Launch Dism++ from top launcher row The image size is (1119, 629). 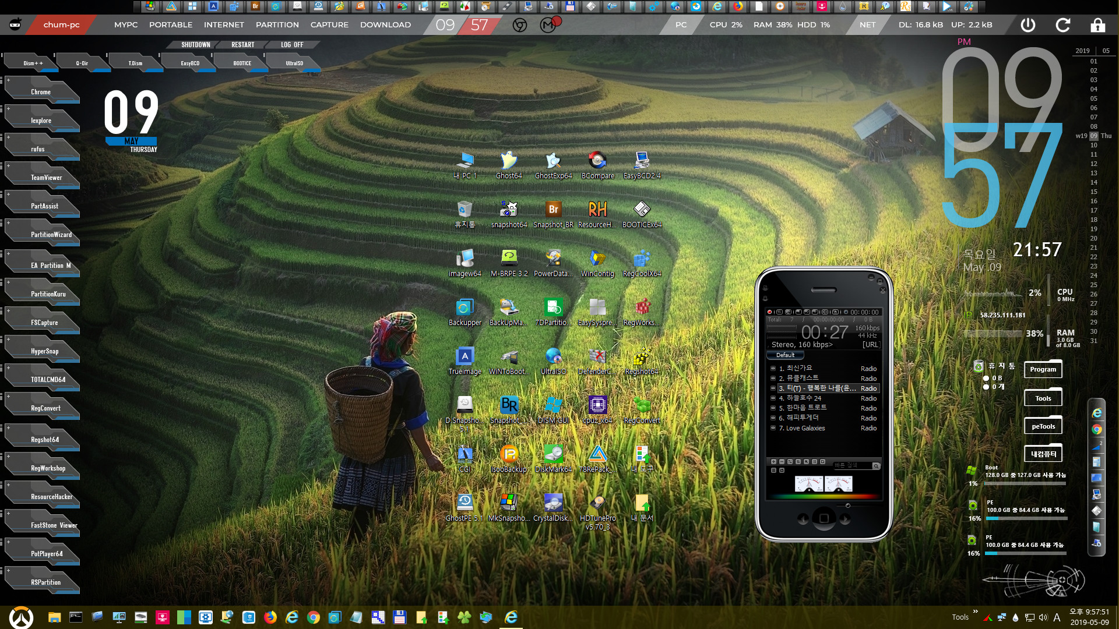click(x=32, y=63)
